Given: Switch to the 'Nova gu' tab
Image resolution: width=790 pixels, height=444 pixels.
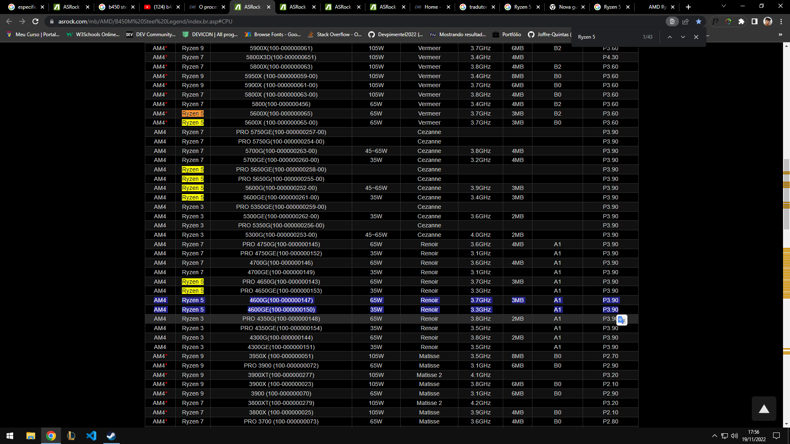Looking at the screenshot, I should [568, 7].
